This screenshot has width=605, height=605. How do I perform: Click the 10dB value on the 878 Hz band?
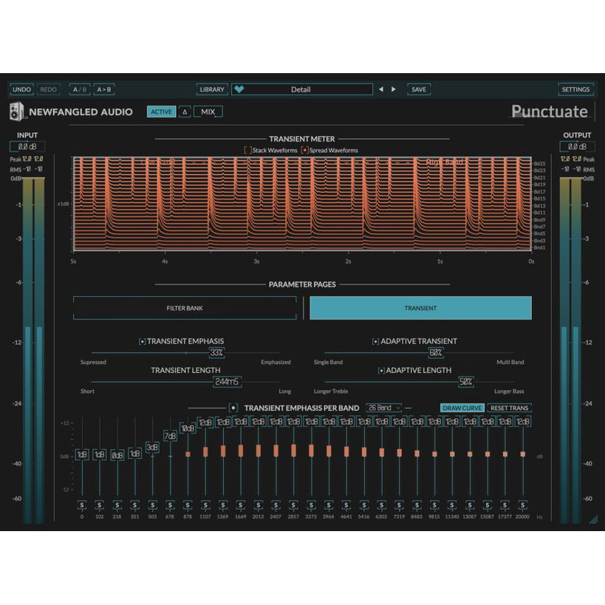pyautogui.click(x=188, y=428)
